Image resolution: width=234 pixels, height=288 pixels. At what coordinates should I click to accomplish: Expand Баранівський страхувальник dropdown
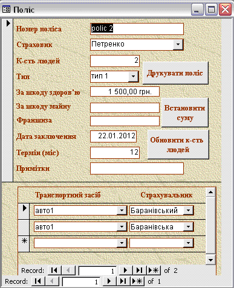pos(188,211)
